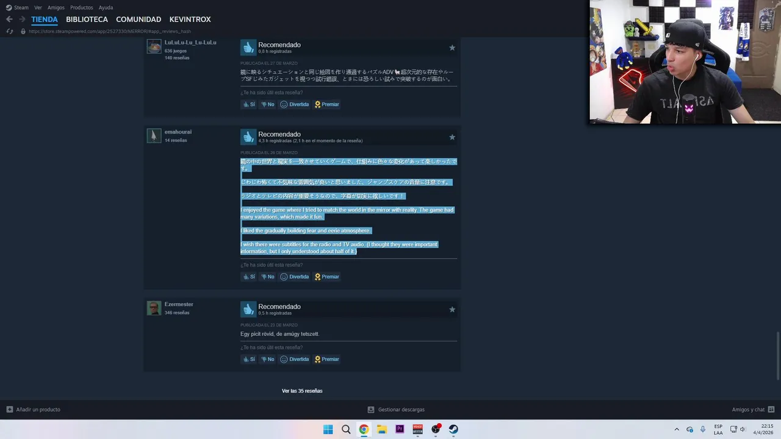Open emahourai's profile name link
Image resolution: width=781 pixels, height=439 pixels.
(178, 132)
